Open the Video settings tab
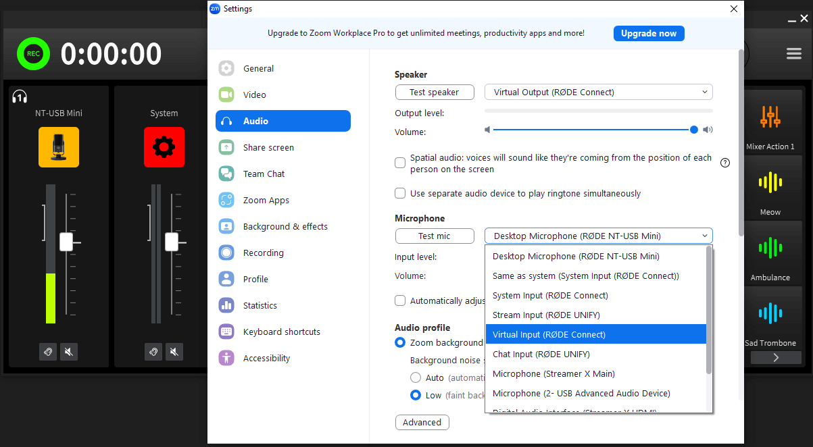Screen dimensions: 813x447 click(283, 95)
